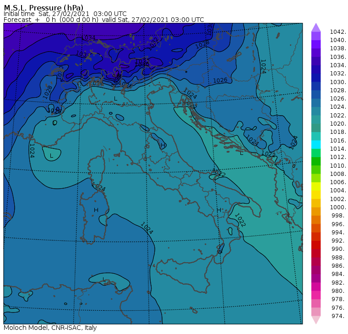Screen dimensions: 348x334
Task: Select the H marker over Basilicata in southern Italy
Action: [x=219, y=210]
